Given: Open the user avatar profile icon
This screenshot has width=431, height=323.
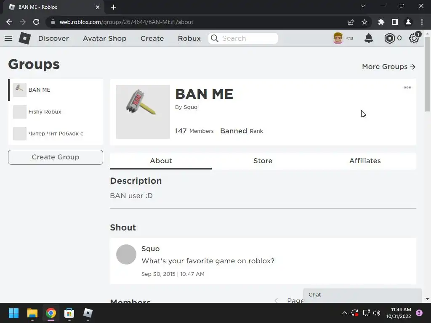Looking at the screenshot, I should (x=338, y=38).
